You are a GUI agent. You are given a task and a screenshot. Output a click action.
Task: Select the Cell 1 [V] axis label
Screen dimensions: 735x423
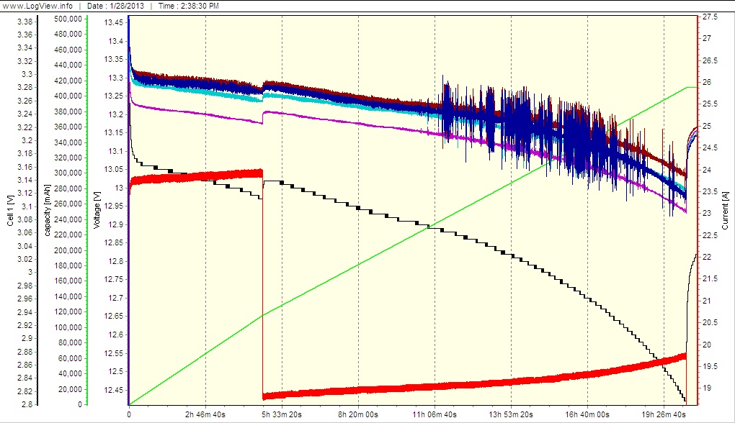[9, 210]
